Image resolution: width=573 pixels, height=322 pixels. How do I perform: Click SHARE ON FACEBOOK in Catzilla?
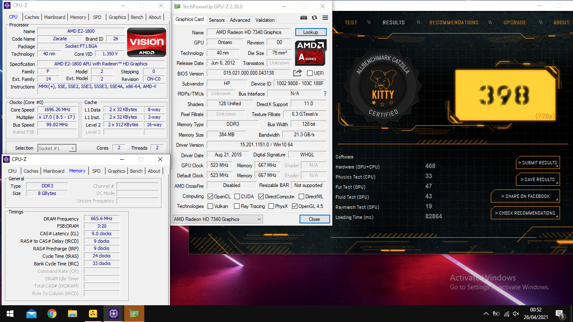point(525,196)
